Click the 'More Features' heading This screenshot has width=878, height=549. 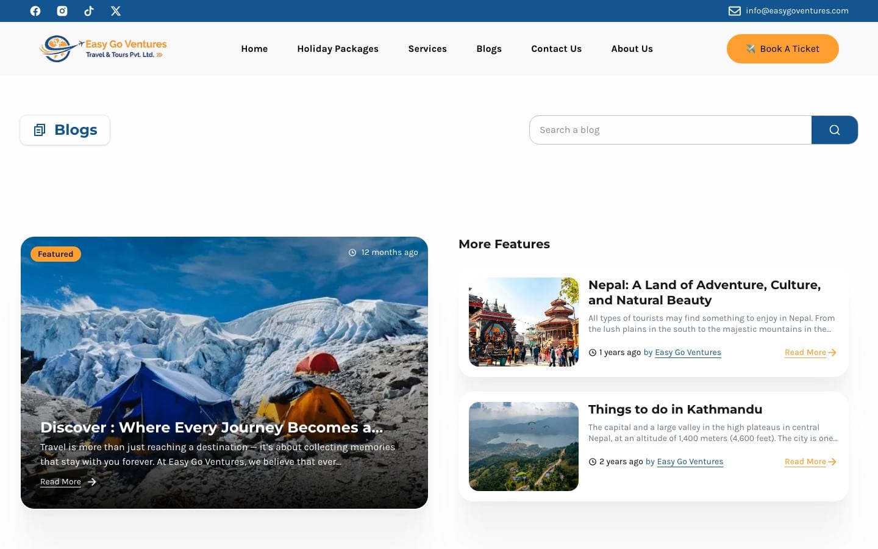point(504,244)
